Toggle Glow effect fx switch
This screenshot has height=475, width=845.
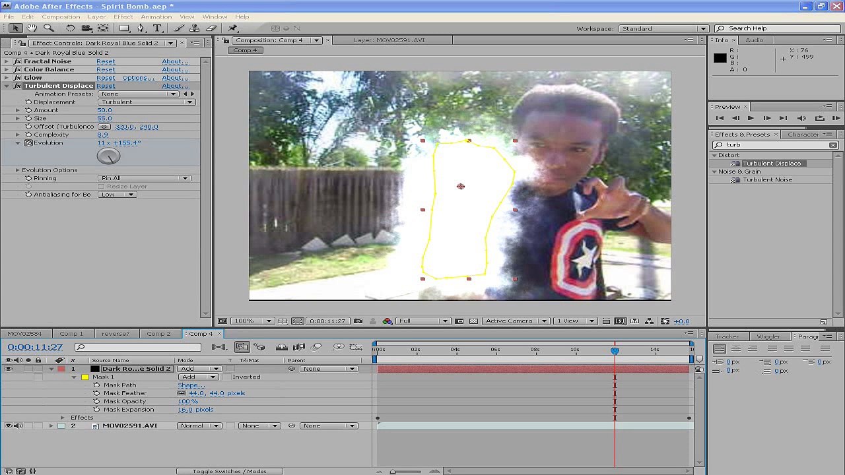(x=17, y=78)
